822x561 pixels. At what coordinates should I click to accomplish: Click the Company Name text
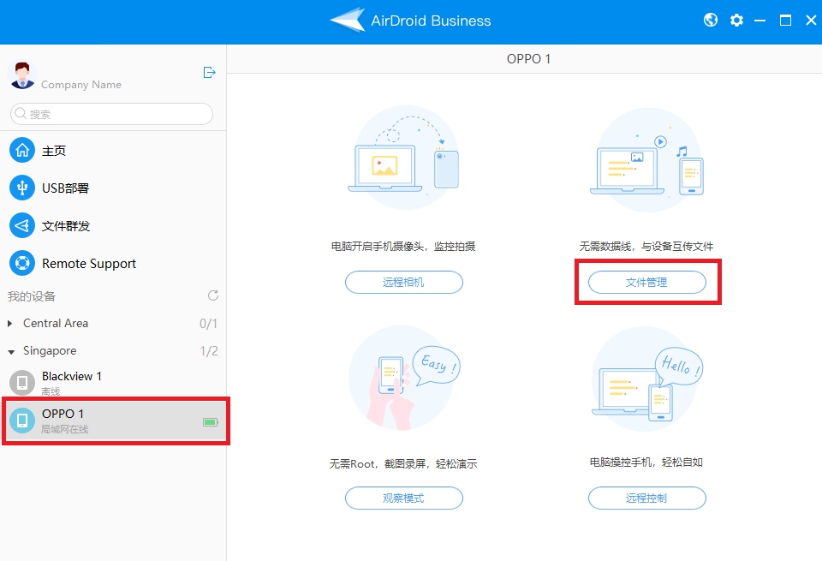tap(81, 85)
